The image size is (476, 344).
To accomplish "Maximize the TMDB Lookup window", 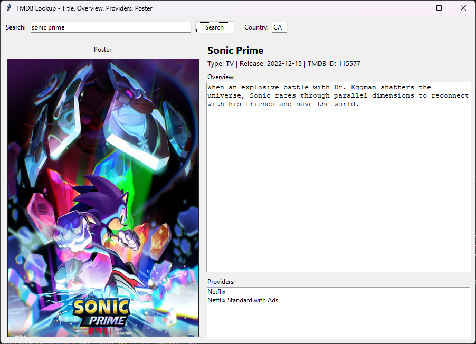I will tap(439, 8).
